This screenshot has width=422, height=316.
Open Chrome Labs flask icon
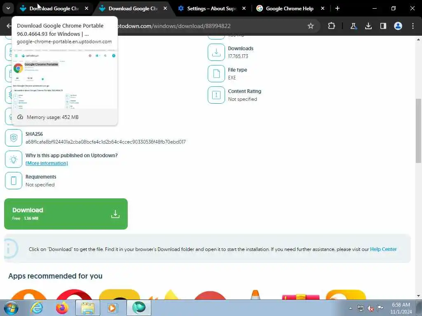click(353, 26)
